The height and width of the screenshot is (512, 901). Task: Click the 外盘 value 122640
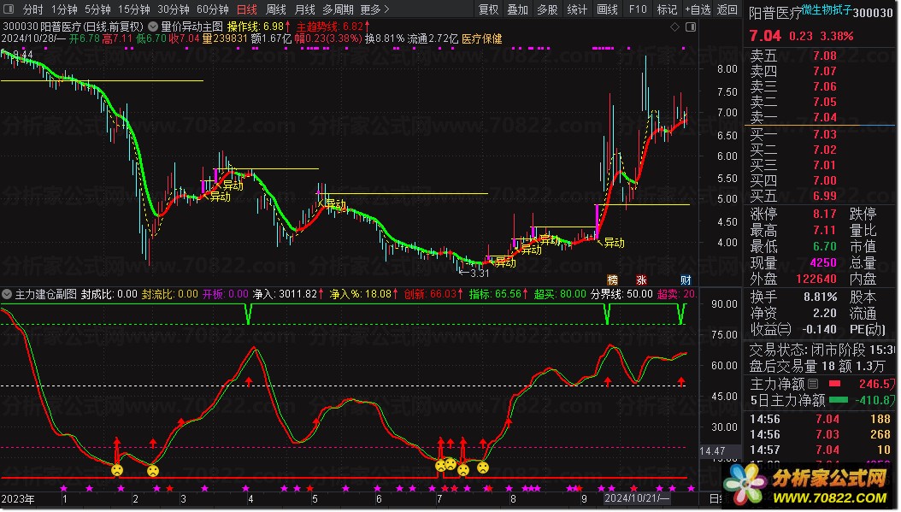click(x=816, y=279)
